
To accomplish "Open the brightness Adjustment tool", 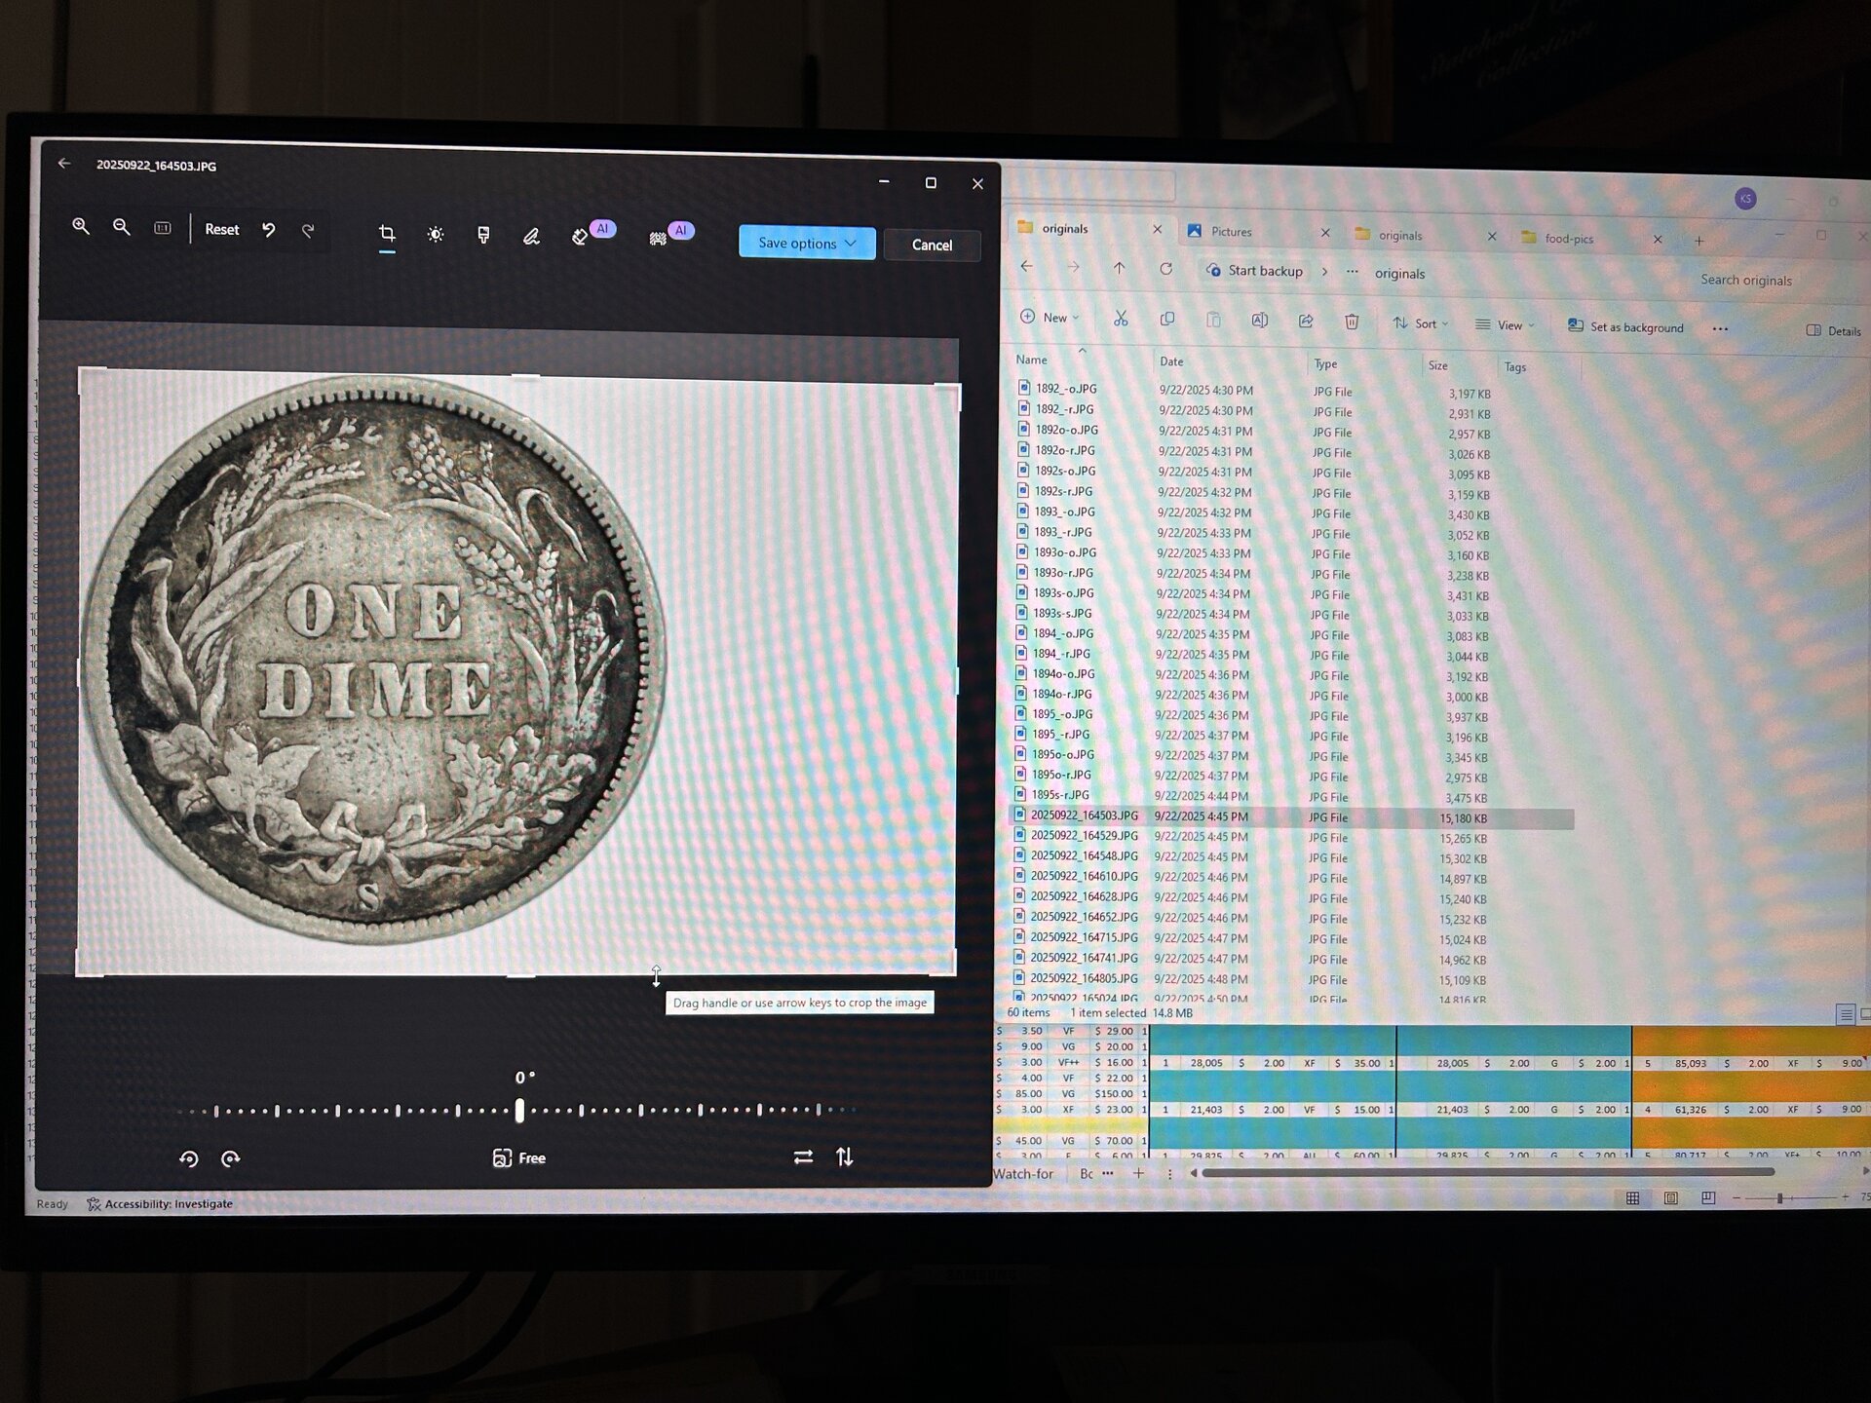I will 436,235.
